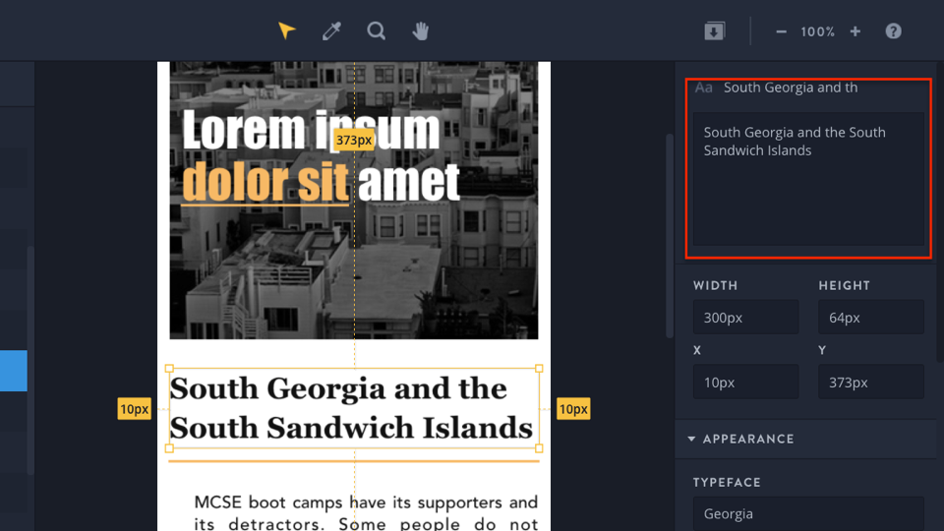Select the eyedropper tool

click(x=331, y=30)
